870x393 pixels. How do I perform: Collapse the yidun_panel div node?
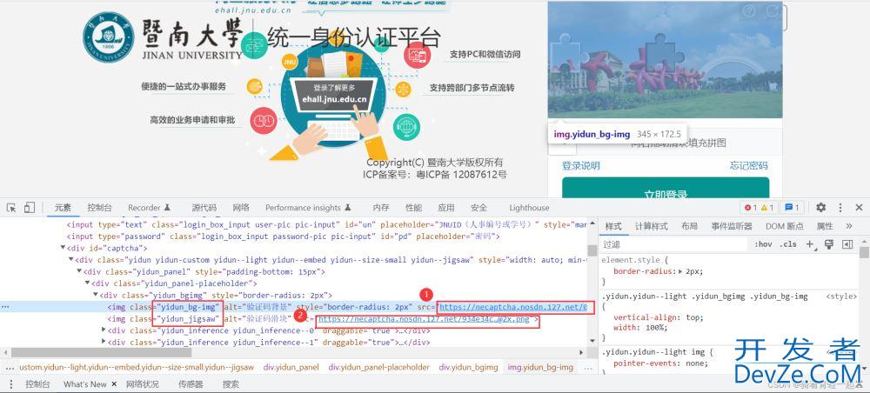pyautogui.click(x=79, y=271)
